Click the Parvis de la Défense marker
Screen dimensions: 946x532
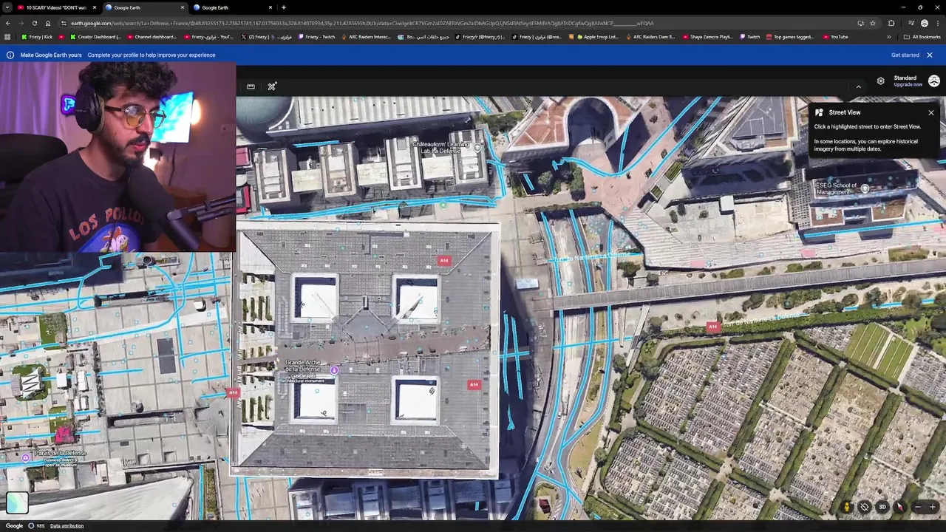point(26,458)
